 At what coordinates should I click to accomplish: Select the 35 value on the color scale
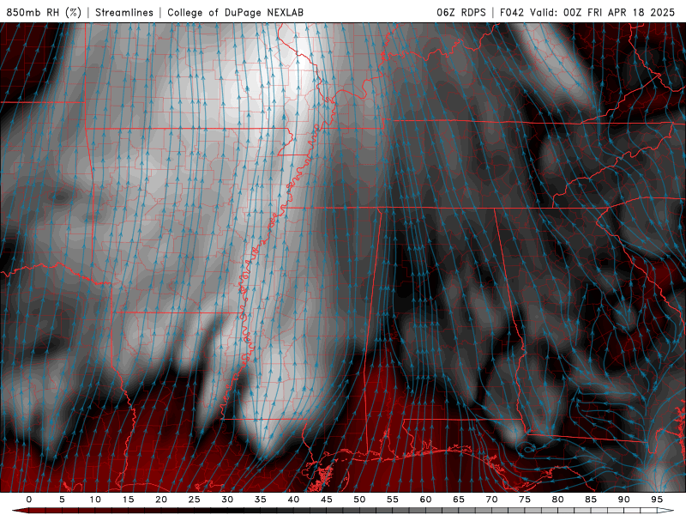261,500
